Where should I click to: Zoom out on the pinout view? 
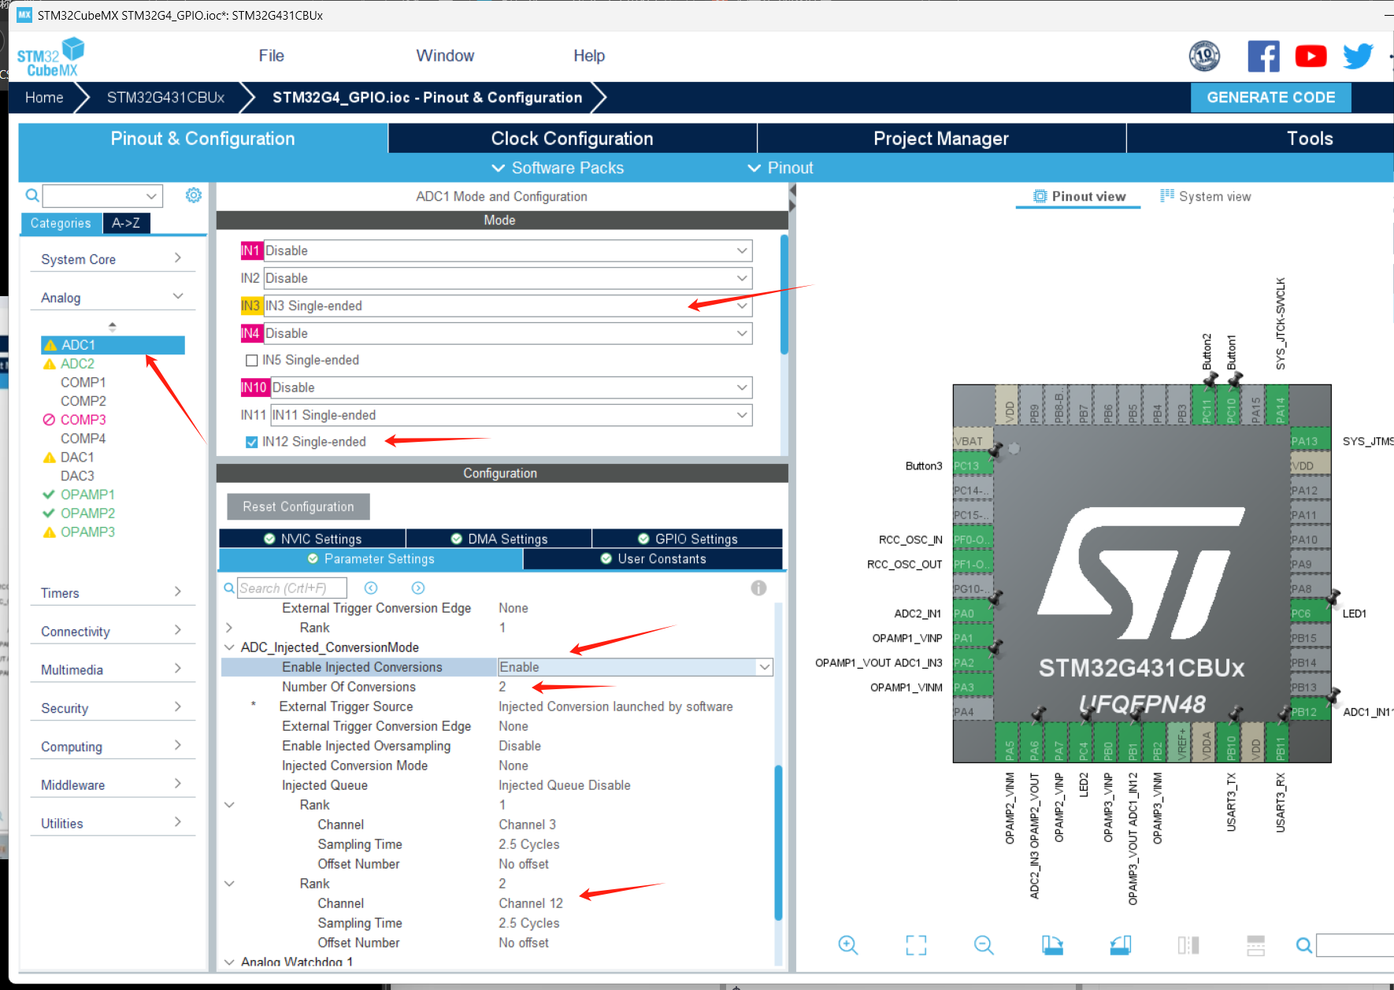pos(984,945)
